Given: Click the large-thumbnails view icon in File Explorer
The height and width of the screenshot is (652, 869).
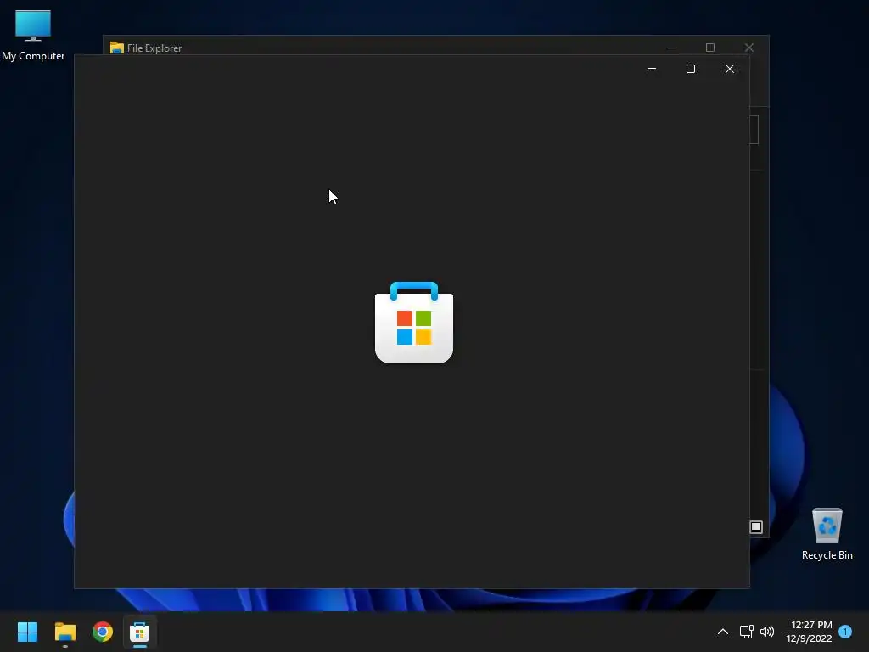Looking at the screenshot, I should pyautogui.click(x=756, y=526).
